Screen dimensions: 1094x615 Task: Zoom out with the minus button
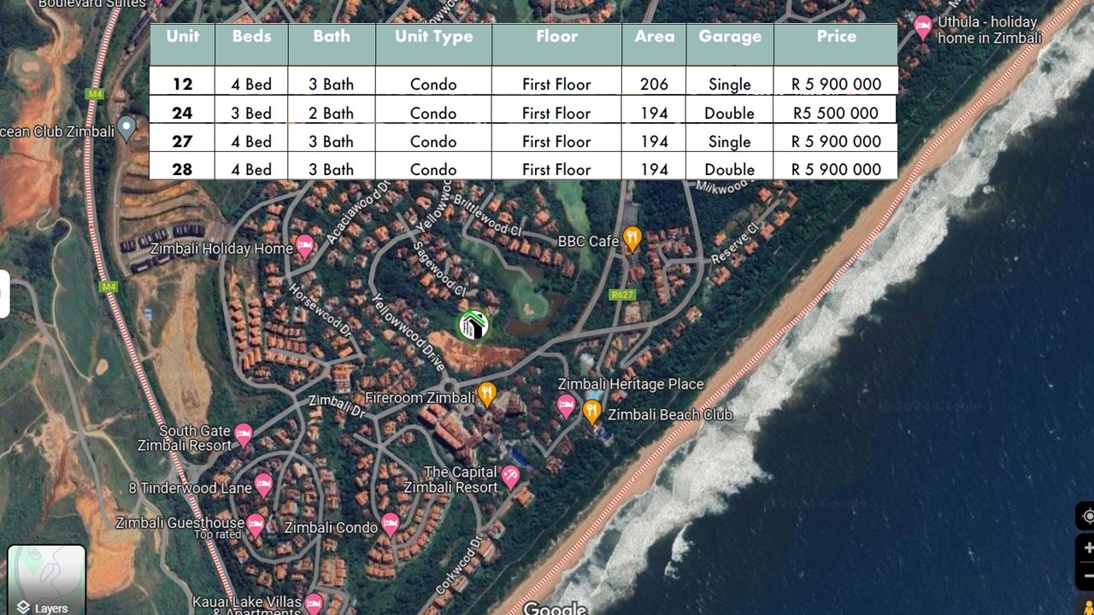tap(1087, 574)
